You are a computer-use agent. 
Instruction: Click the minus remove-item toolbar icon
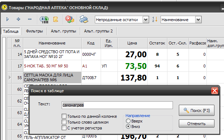pos(30,19)
